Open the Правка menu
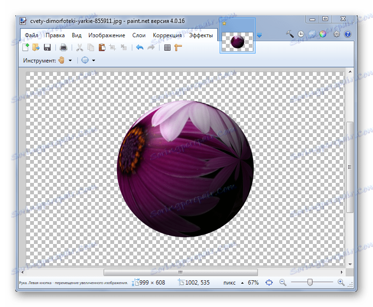Viewport: 373px width, 307px height. [55, 35]
